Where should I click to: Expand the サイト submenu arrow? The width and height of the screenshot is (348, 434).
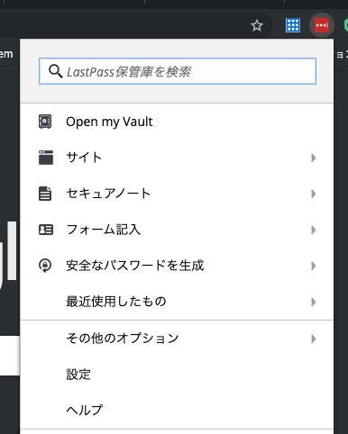tap(314, 158)
